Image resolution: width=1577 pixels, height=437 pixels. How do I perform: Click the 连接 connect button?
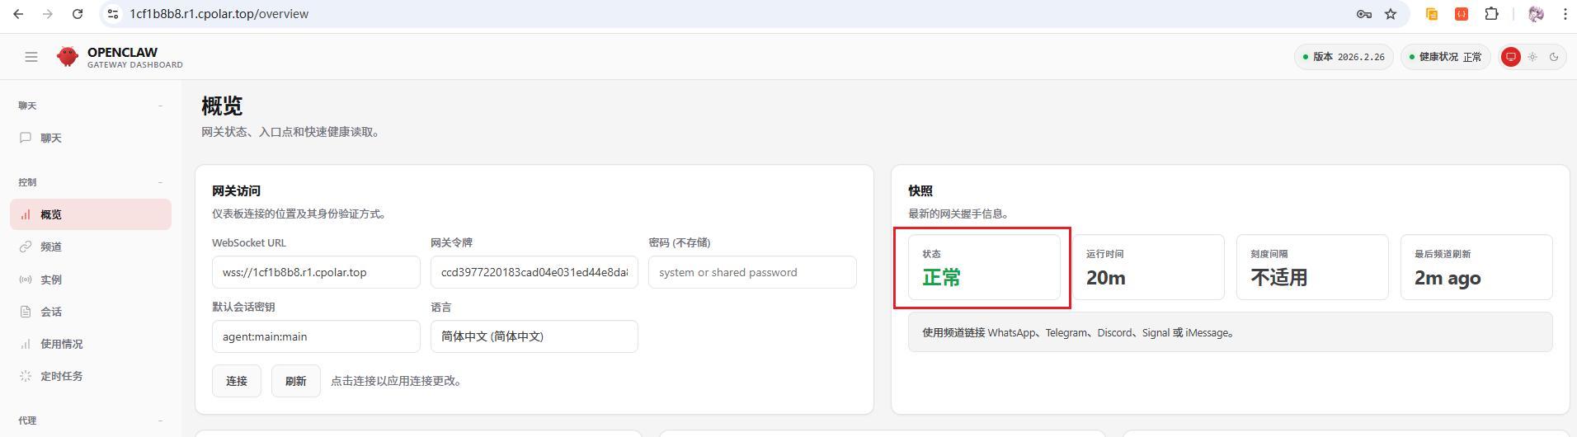tap(237, 381)
